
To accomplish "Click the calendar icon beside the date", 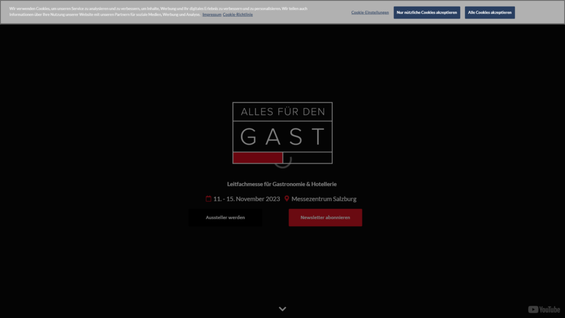I will (x=208, y=199).
